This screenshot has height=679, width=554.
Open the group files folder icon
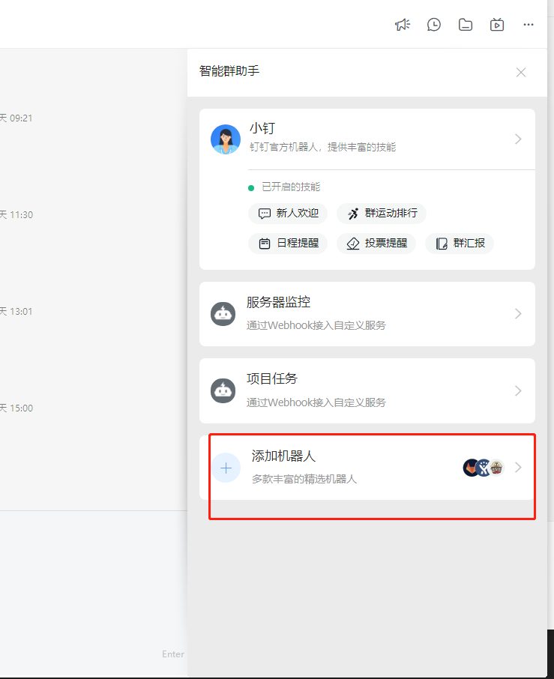point(466,25)
